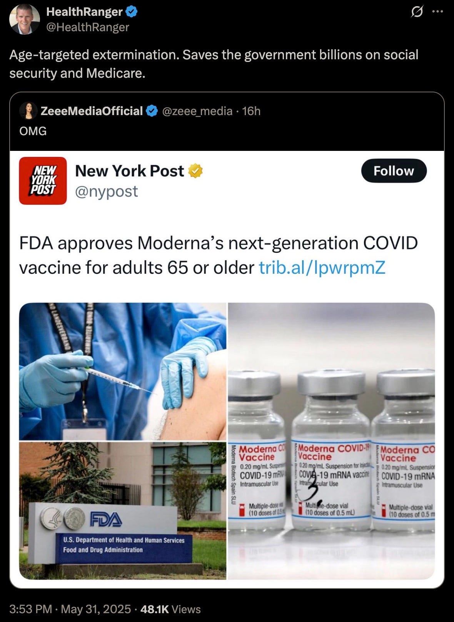Click the New York Post logo

(x=43, y=181)
